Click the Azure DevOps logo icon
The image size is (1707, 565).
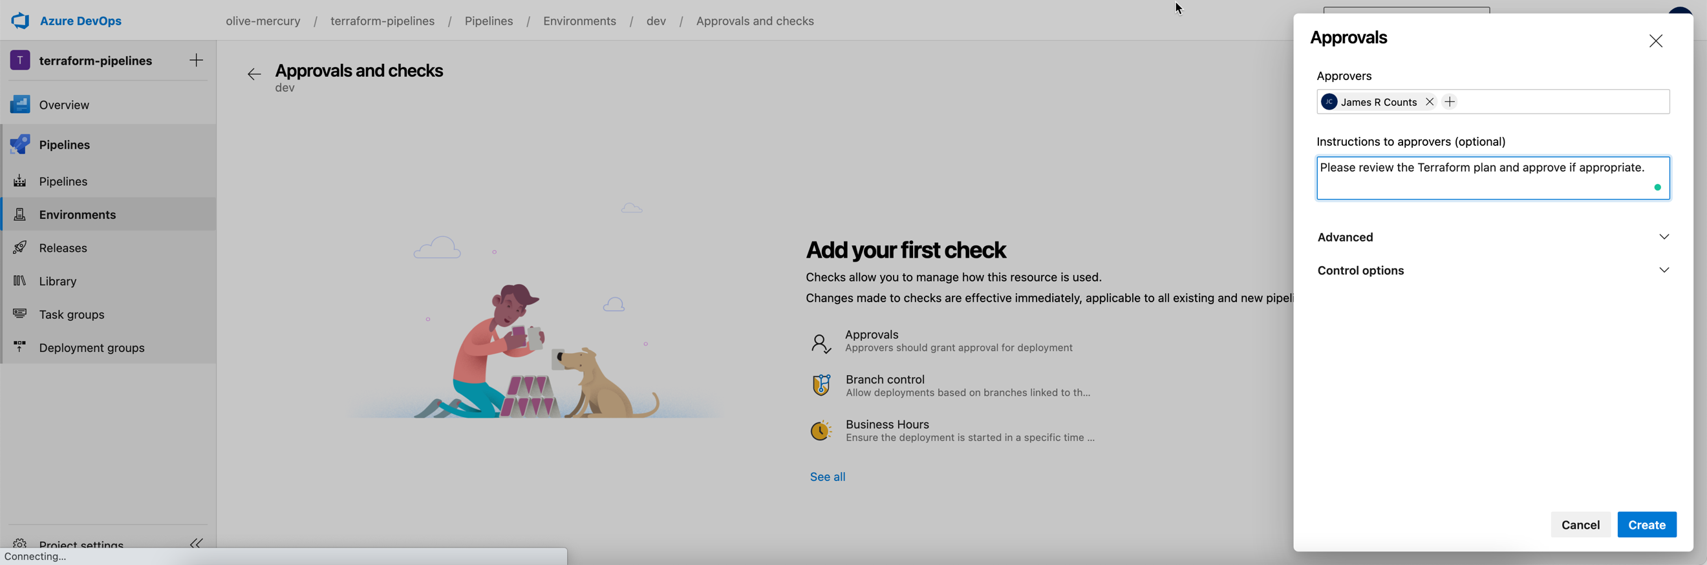(21, 21)
